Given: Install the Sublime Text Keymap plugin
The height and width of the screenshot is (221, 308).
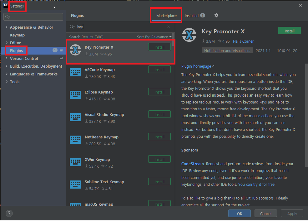Looking at the screenshot, I should 159,182.
